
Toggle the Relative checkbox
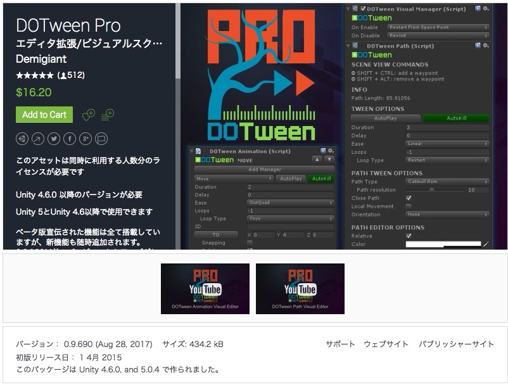coord(409,236)
